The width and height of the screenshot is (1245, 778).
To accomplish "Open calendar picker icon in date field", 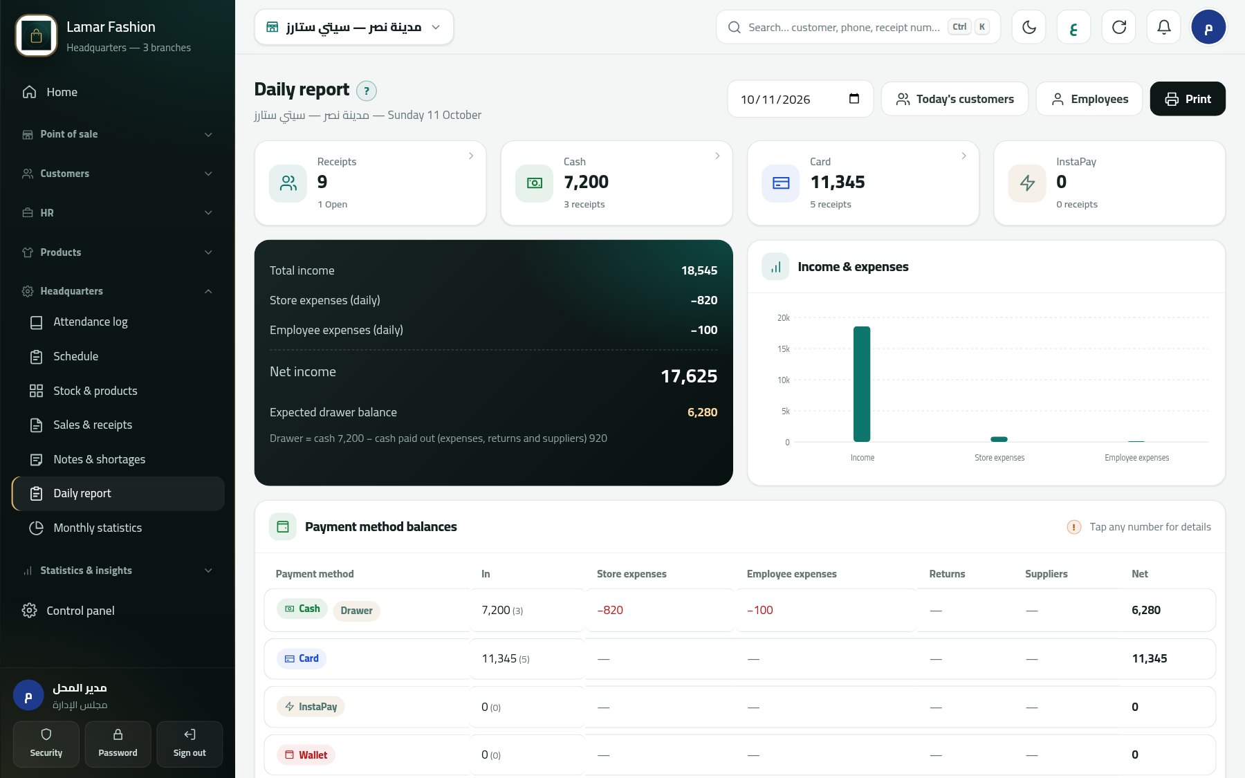I will (854, 99).
